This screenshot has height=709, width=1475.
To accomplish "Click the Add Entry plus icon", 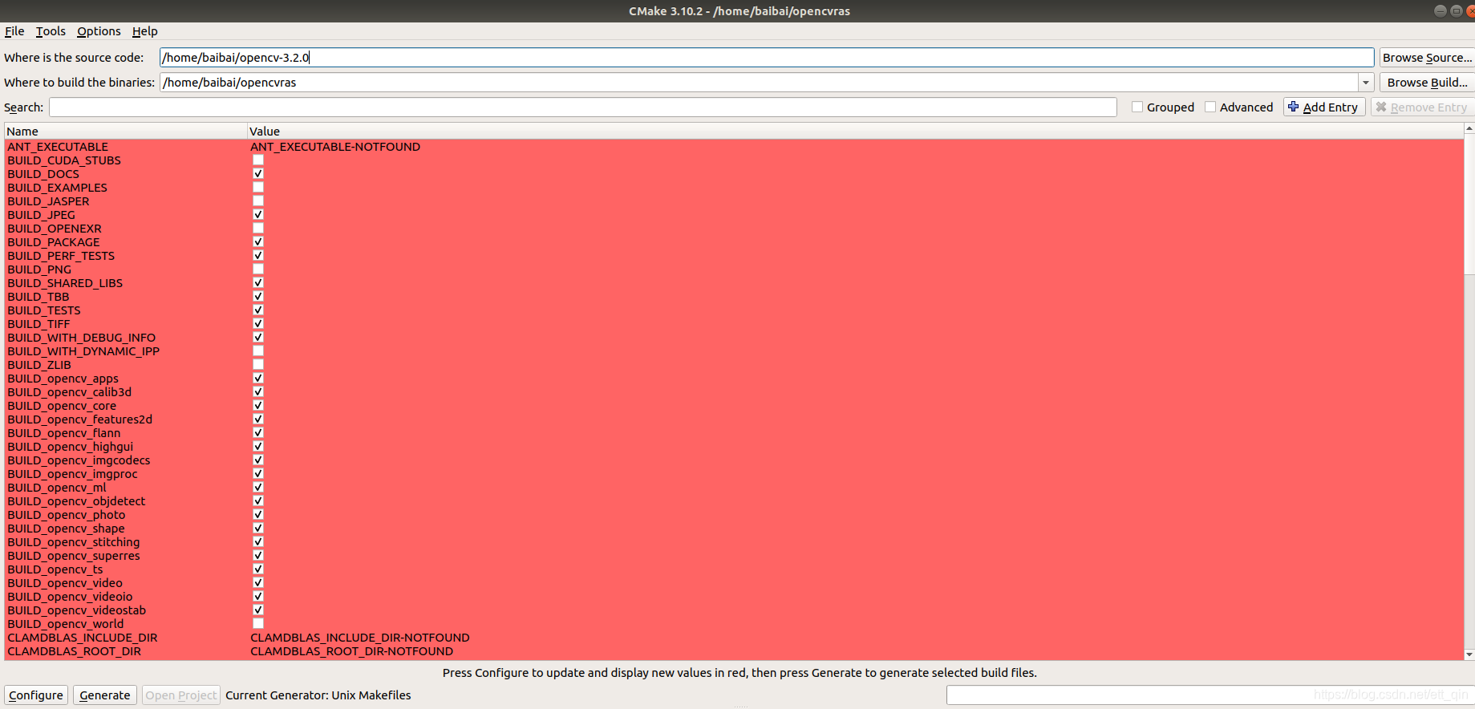I will coord(1293,107).
